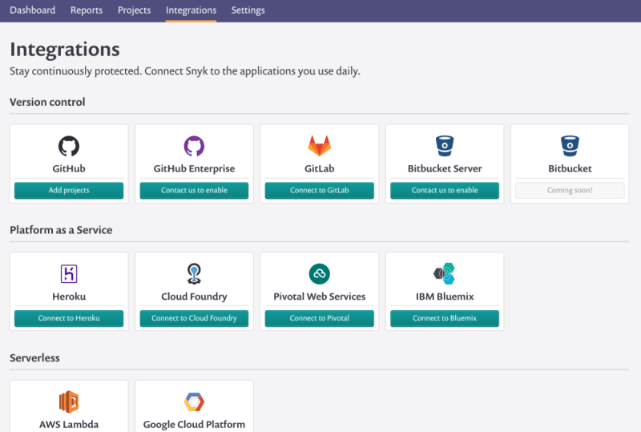Click Contact us to enable under GitHub Enterprise
641x432 pixels.
click(194, 190)
